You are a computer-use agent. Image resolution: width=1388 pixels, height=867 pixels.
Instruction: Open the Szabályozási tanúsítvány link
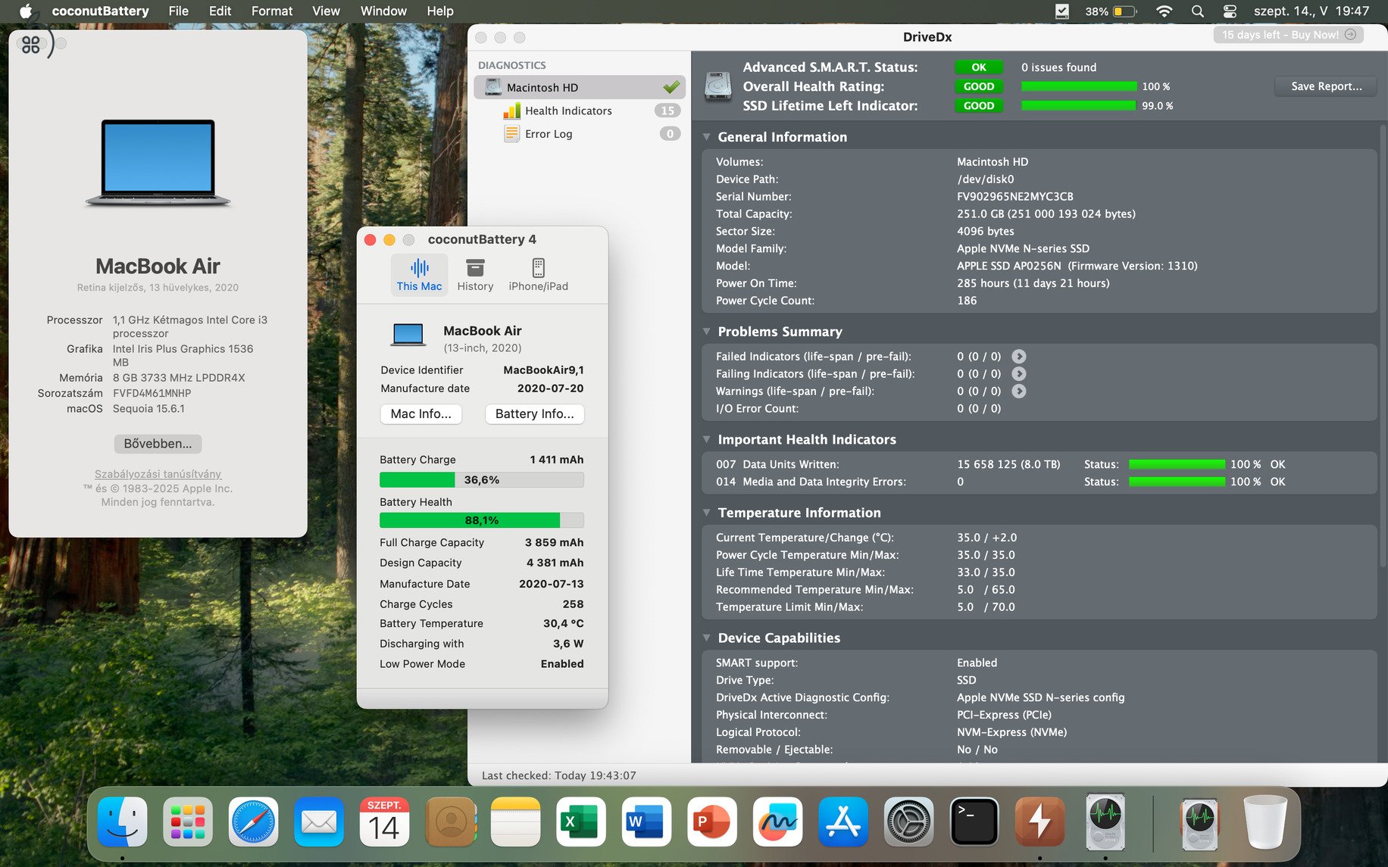(x=158, y=474)
